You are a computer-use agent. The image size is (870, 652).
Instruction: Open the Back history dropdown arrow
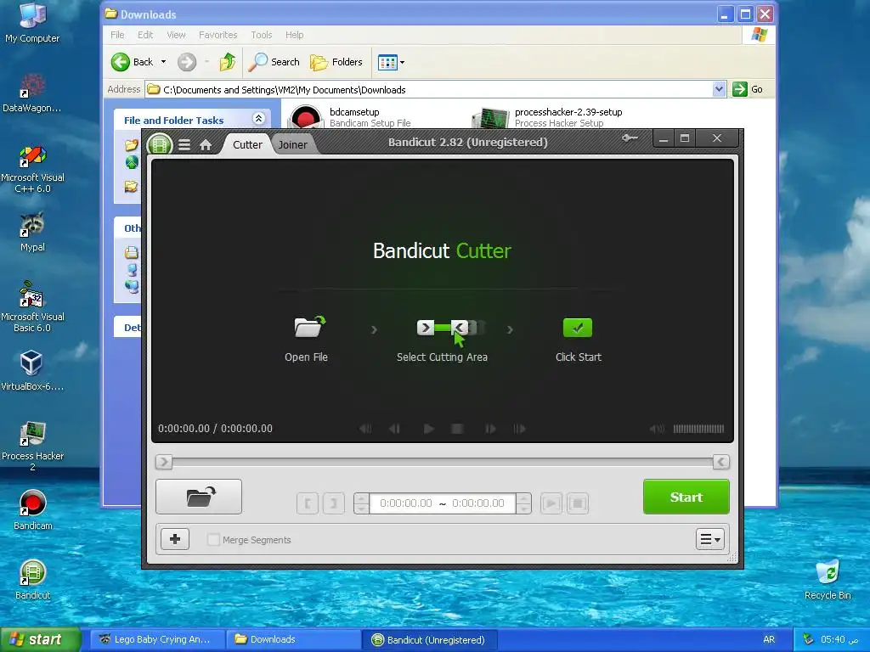click(x=163, y=62)
